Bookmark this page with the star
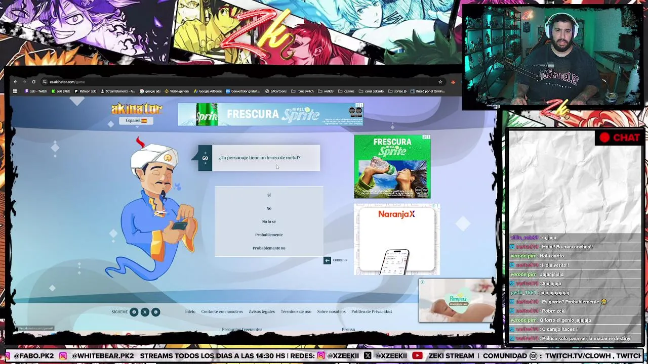The width and height of the screenshot is (648, 364). (x=440, y=82)
